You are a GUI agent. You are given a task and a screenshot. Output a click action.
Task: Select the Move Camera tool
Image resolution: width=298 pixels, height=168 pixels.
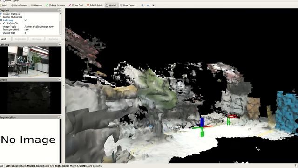[x=128, y=5]
